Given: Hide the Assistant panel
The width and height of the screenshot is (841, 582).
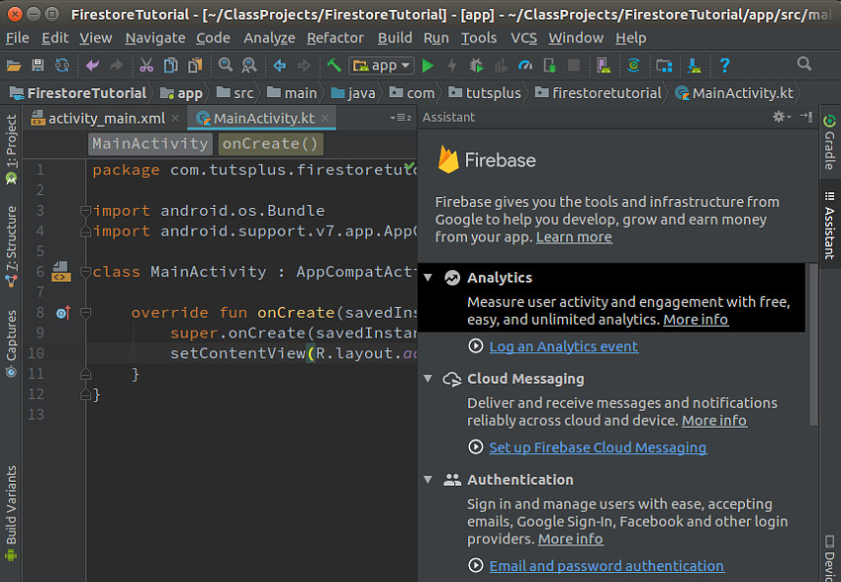Looking at the screenshot, I should tap(803, 116).
